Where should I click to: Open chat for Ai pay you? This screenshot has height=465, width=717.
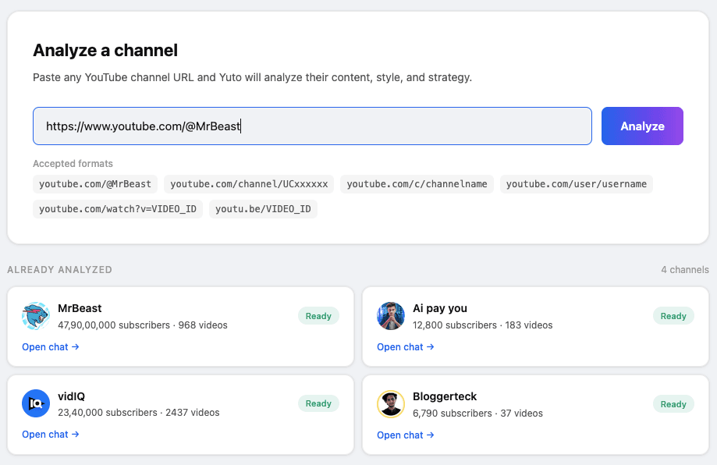(x=405, y=347)
